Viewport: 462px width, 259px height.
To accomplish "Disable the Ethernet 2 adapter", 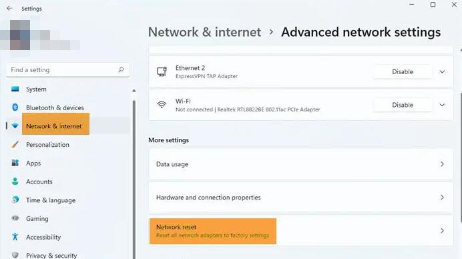I will pos(403,71).
